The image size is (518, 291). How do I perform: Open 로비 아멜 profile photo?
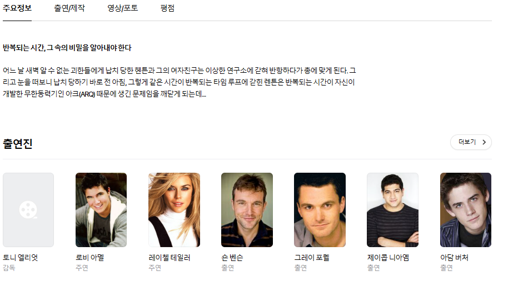point(101,210)
